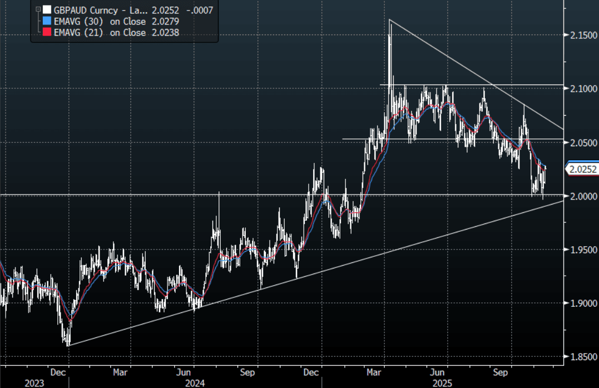
Task: Click the red EMAVG (21) color swatch
Action: (x=47, y=33)
